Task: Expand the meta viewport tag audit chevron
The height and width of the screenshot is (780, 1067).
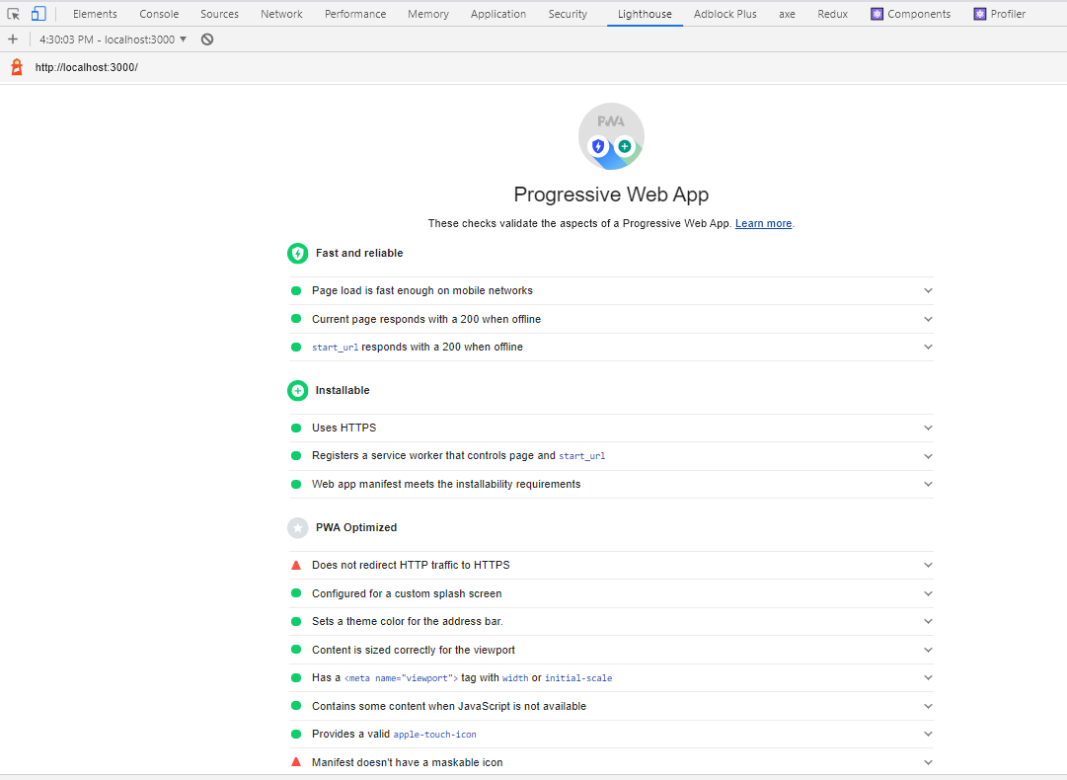Action: click(x=928, y=678)
